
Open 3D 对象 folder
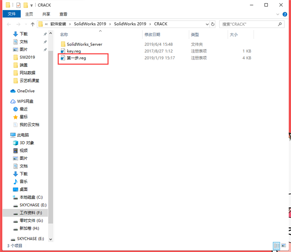(x=27, y=143)
